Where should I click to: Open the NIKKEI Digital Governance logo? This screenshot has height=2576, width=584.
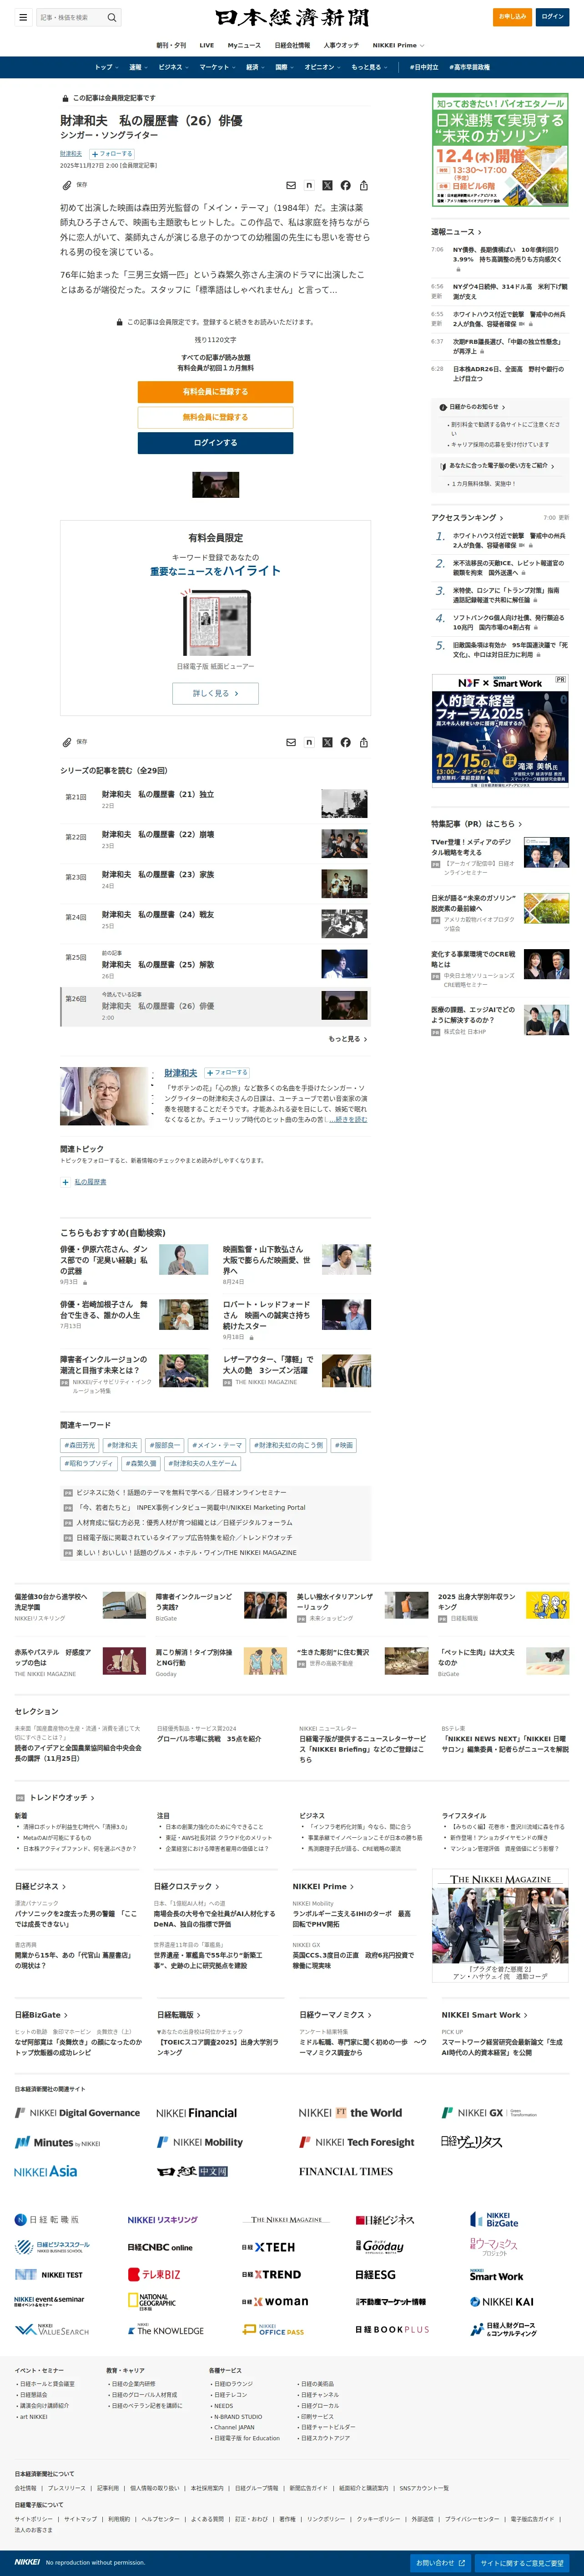point(77,2113)
